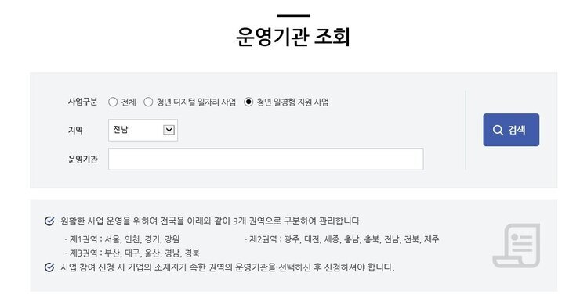580x305 pixels.
Task: Click the 제3권역 region list text
Action: click(132, 253)
